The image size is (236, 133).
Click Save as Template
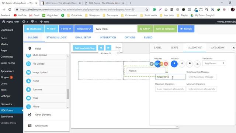coord(165,29)
